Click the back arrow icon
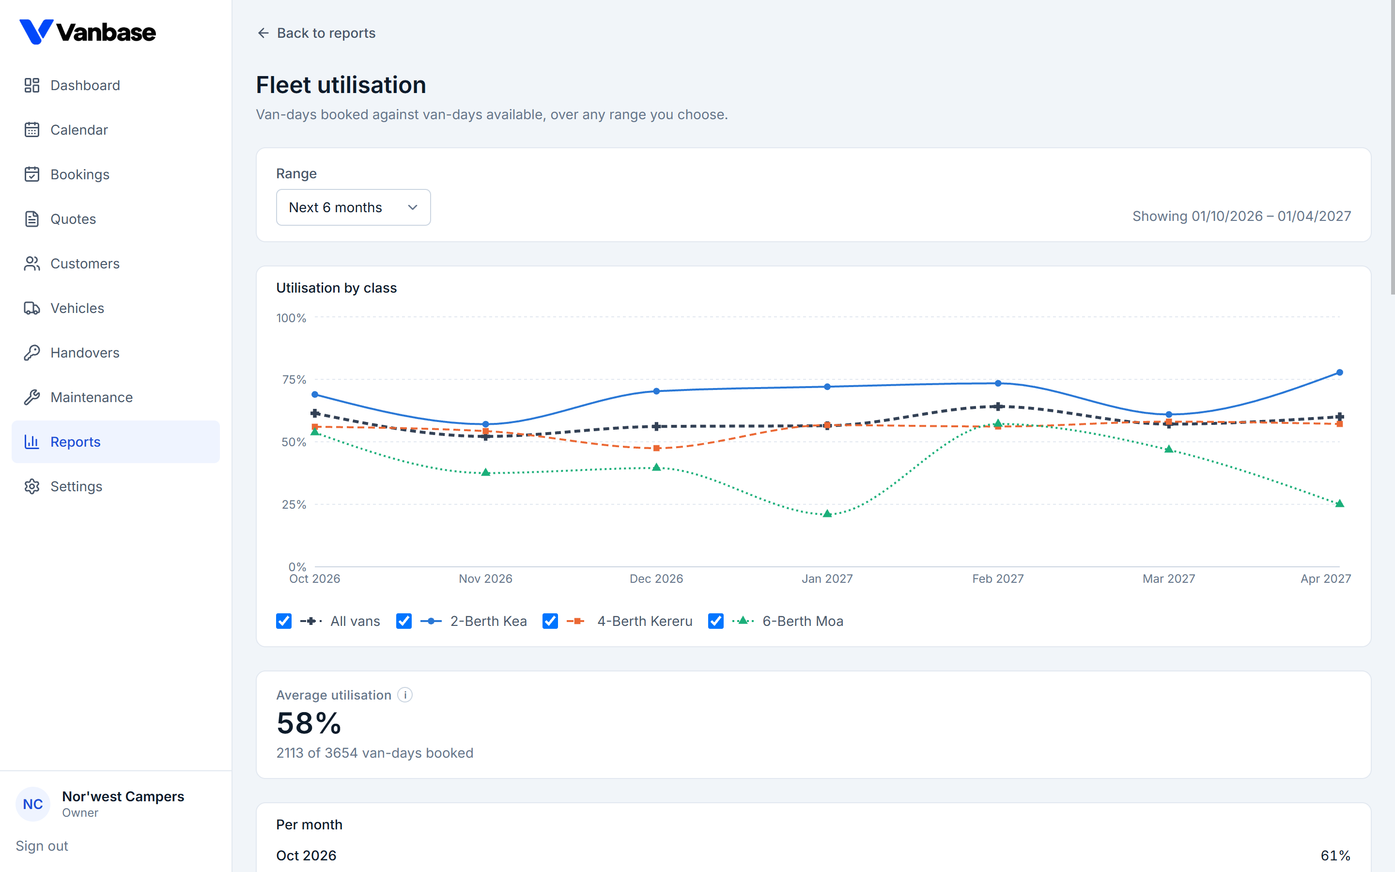The image size is (1395, 872). point(263,33)
